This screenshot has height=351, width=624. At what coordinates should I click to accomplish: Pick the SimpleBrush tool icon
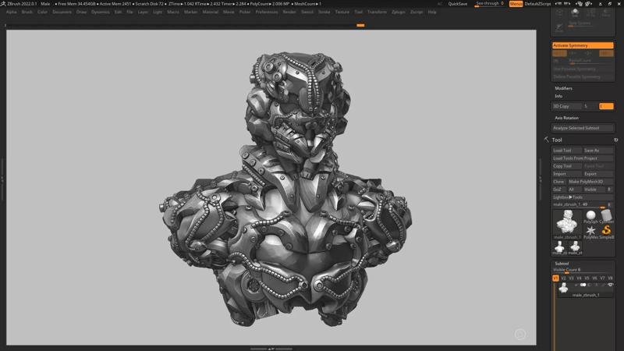(x=607, y=231)
